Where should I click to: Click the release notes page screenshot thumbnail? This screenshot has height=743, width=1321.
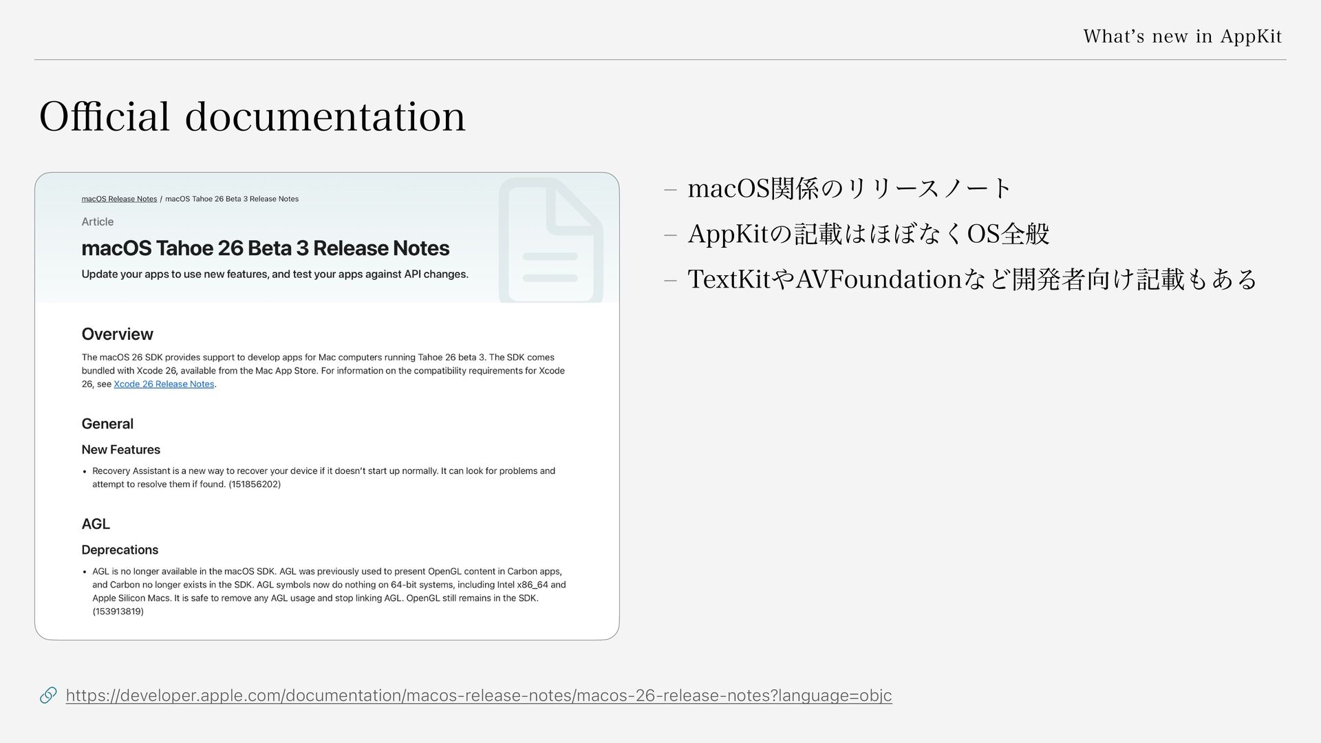coord(327,406)
